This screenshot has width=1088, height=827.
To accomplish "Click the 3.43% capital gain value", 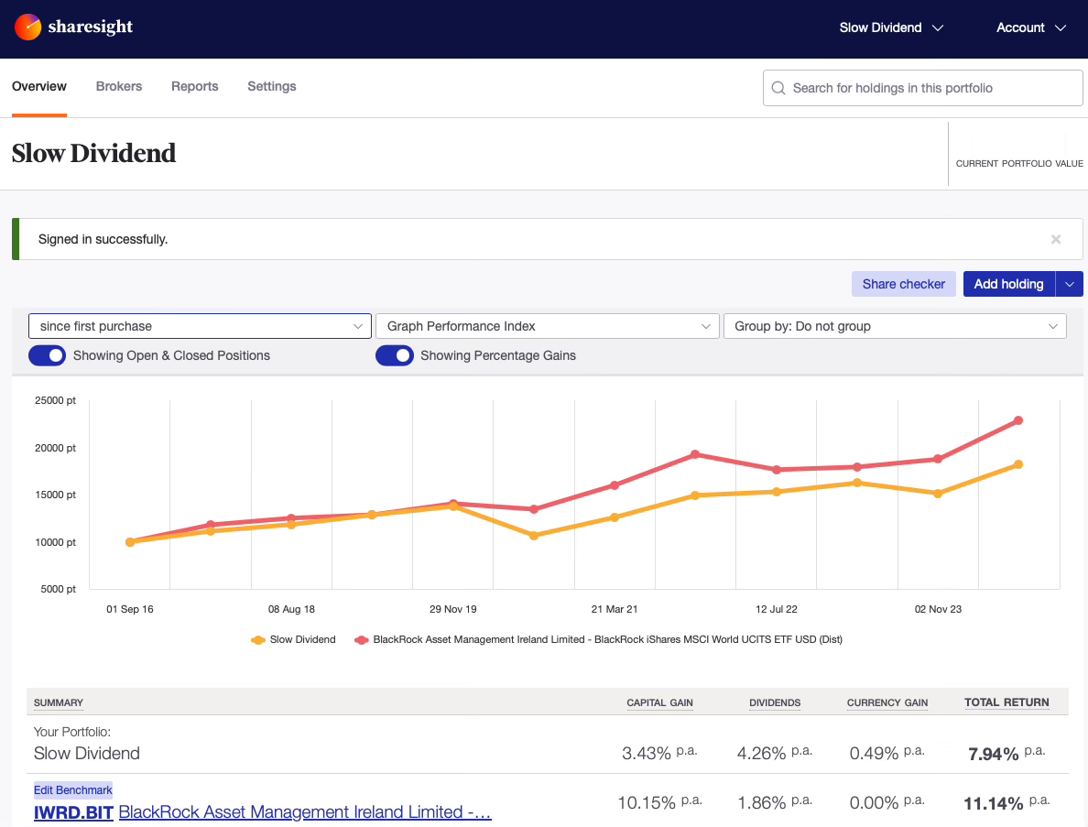I will pos(647,754).
